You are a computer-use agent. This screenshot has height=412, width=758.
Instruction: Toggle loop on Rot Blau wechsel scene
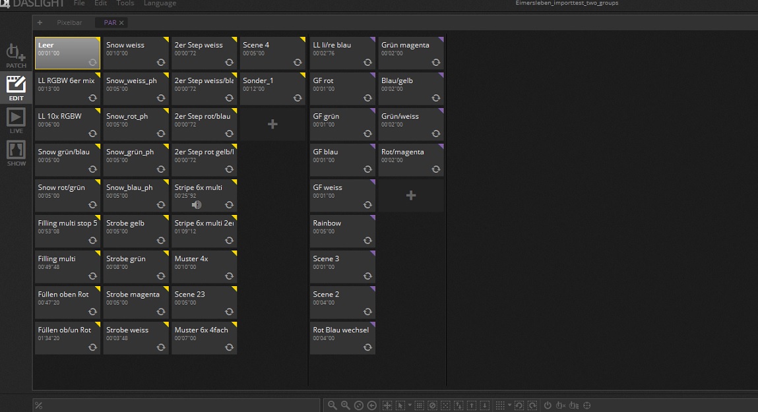(x=367, y=347)
